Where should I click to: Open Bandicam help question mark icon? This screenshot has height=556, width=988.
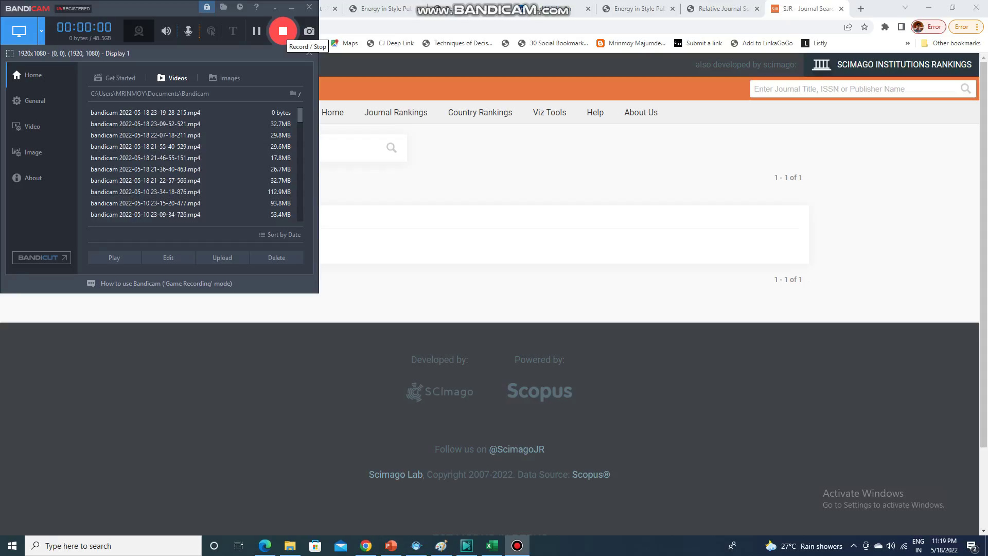point(256,7)
